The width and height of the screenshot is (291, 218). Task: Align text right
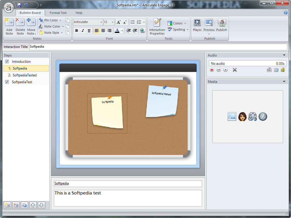point(109,31)
